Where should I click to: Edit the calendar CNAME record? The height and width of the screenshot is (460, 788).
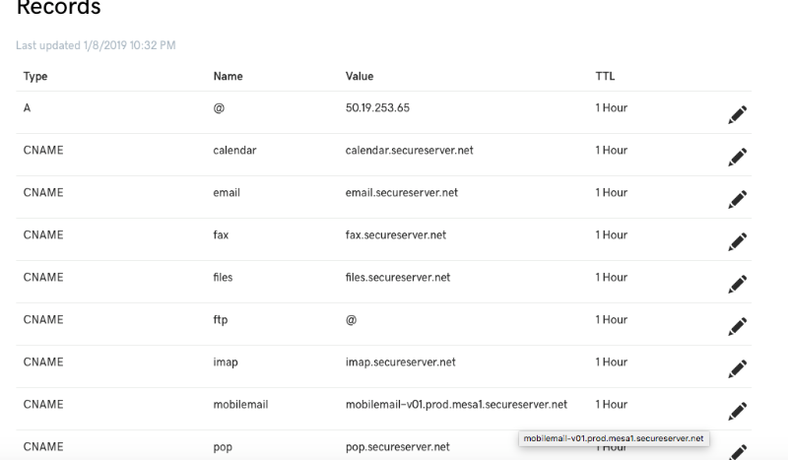click(737, 157)
